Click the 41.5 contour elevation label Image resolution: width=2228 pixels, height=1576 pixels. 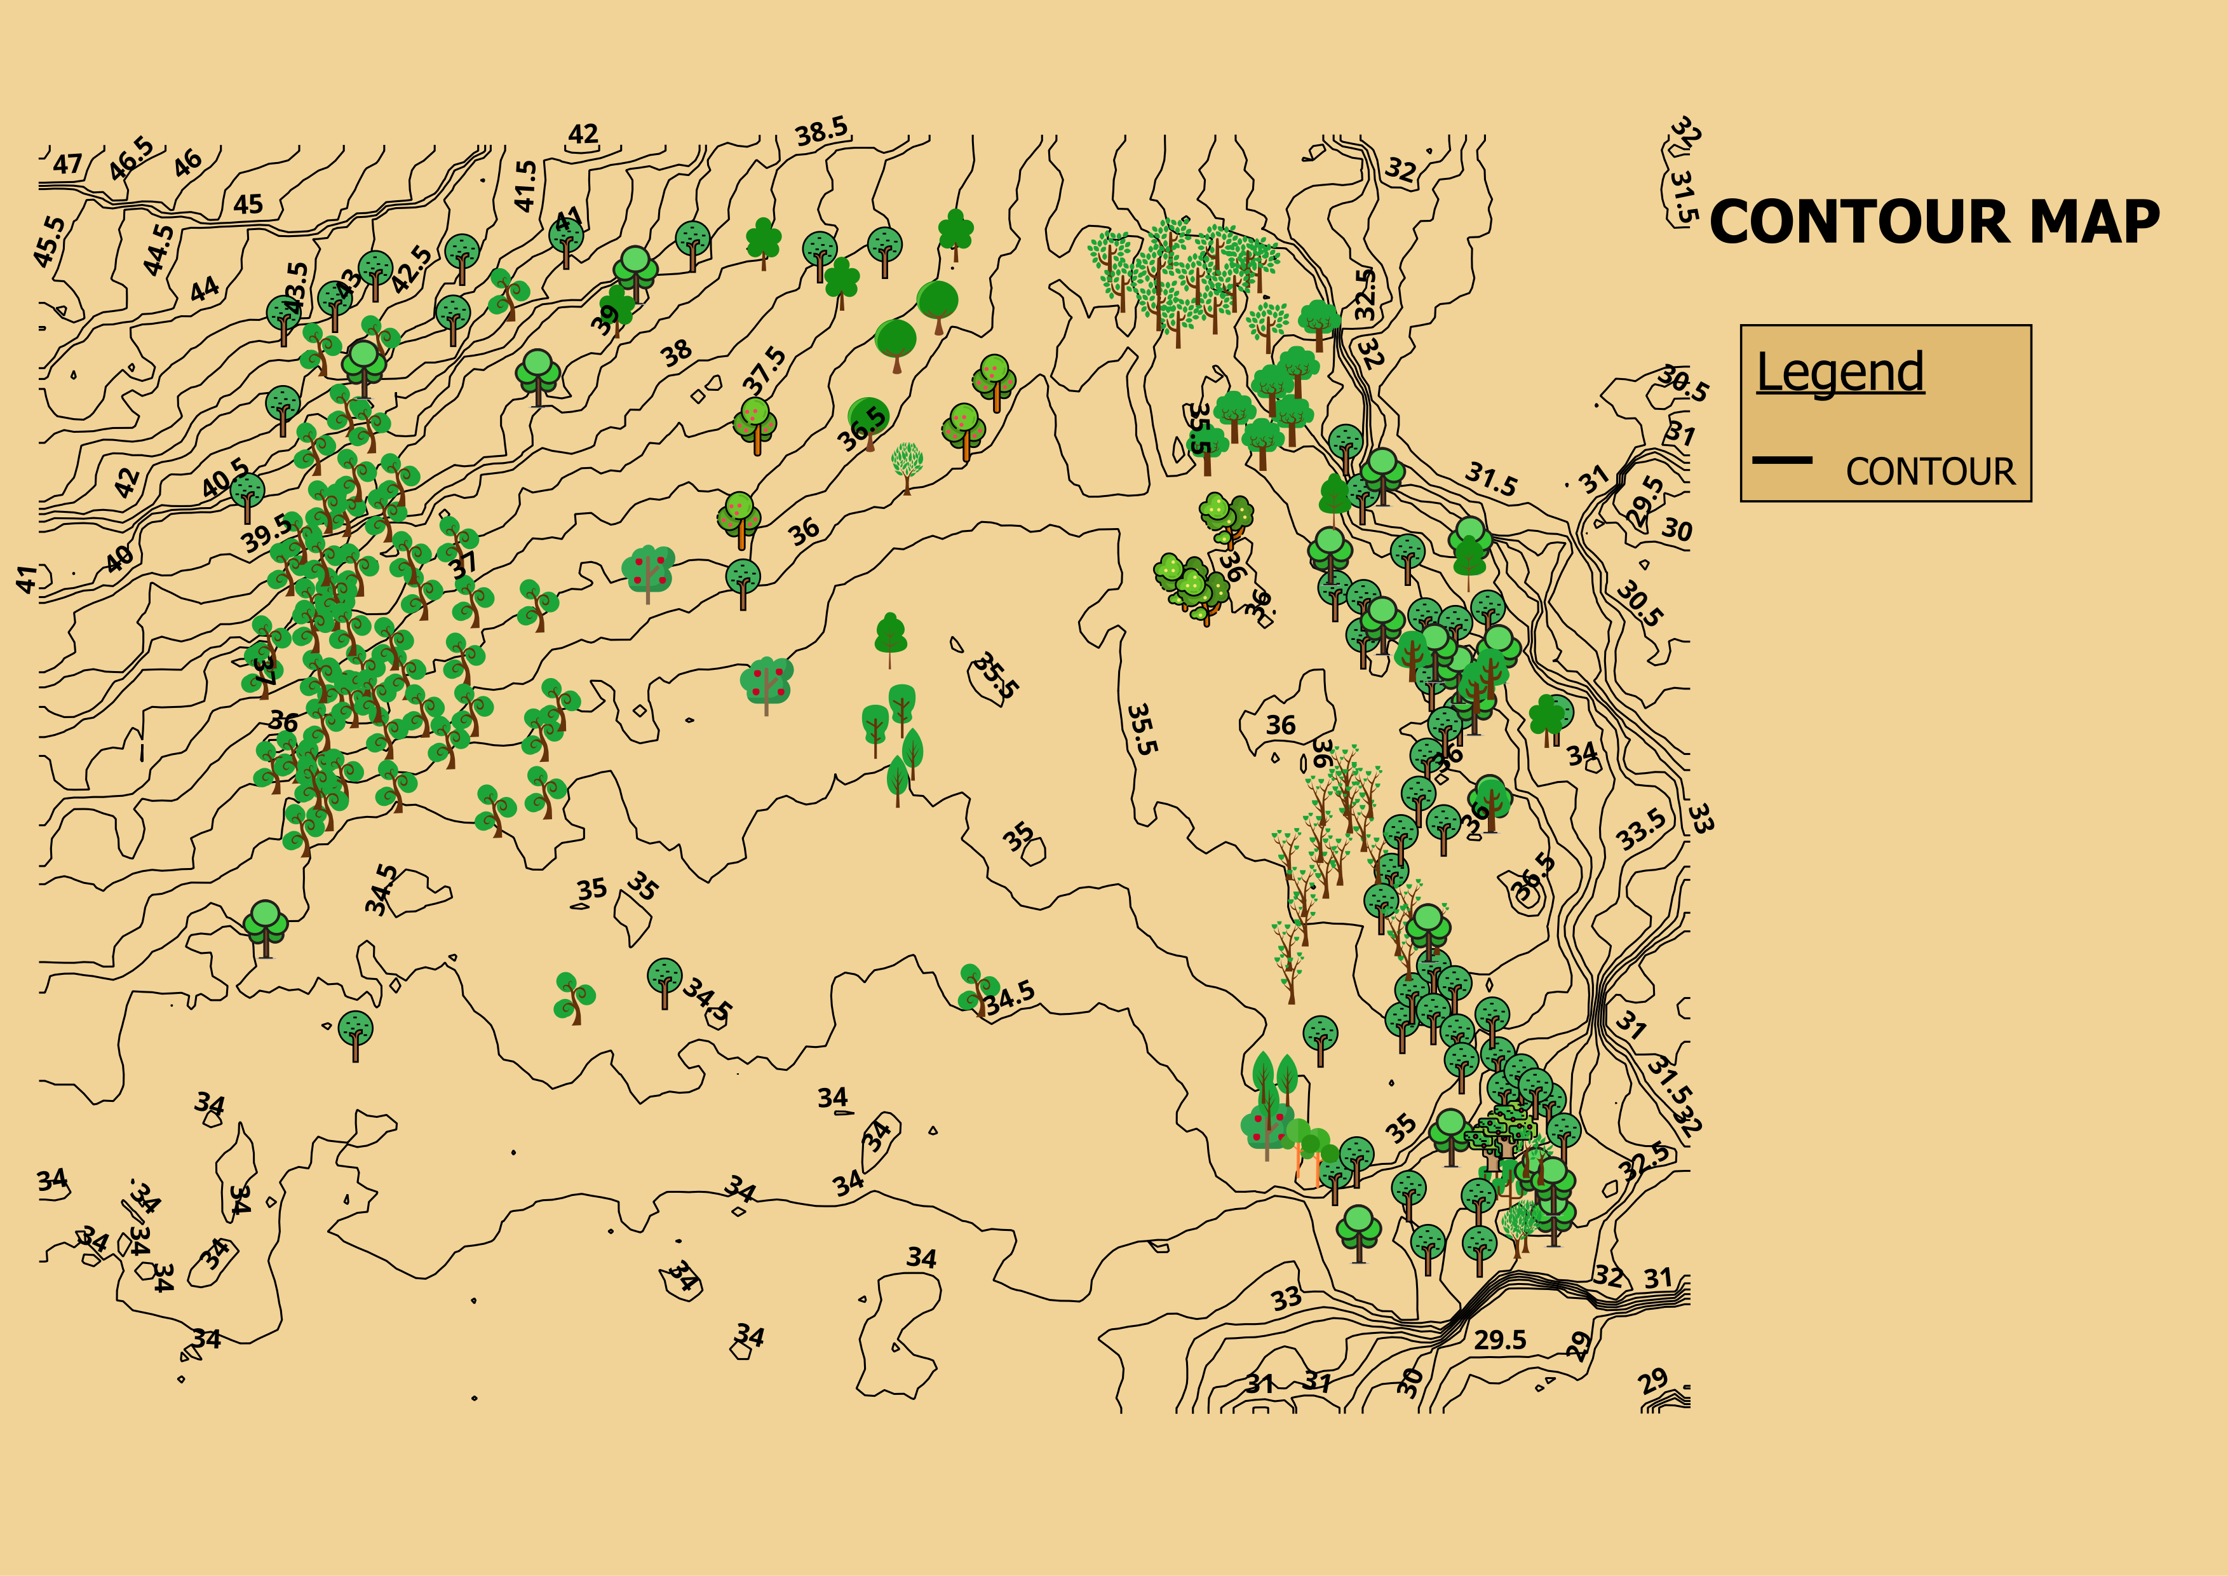click(525, 186)
